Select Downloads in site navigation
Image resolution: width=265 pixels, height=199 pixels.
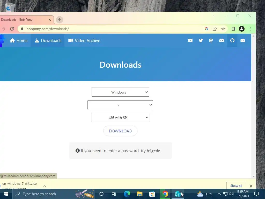tap(48, 41)
